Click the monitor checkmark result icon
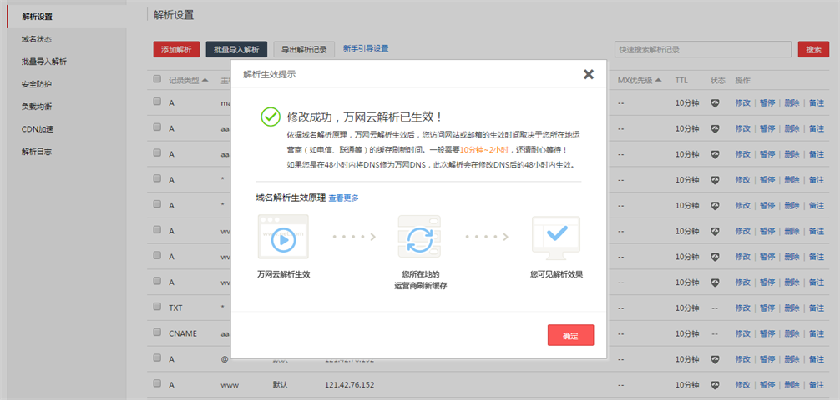The width and height of the screenshot is (840, 400). tap(555, 237)
